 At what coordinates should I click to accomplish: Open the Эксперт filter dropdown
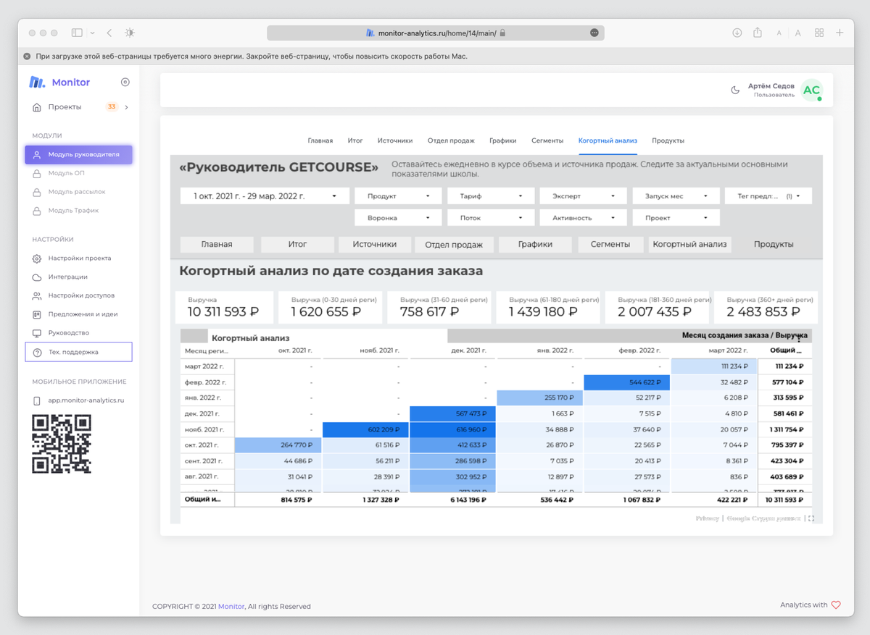coord(584,196)
